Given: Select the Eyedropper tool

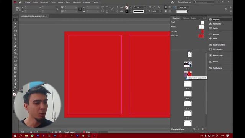Looking at the screenshot, I should (x=15, y=80).
